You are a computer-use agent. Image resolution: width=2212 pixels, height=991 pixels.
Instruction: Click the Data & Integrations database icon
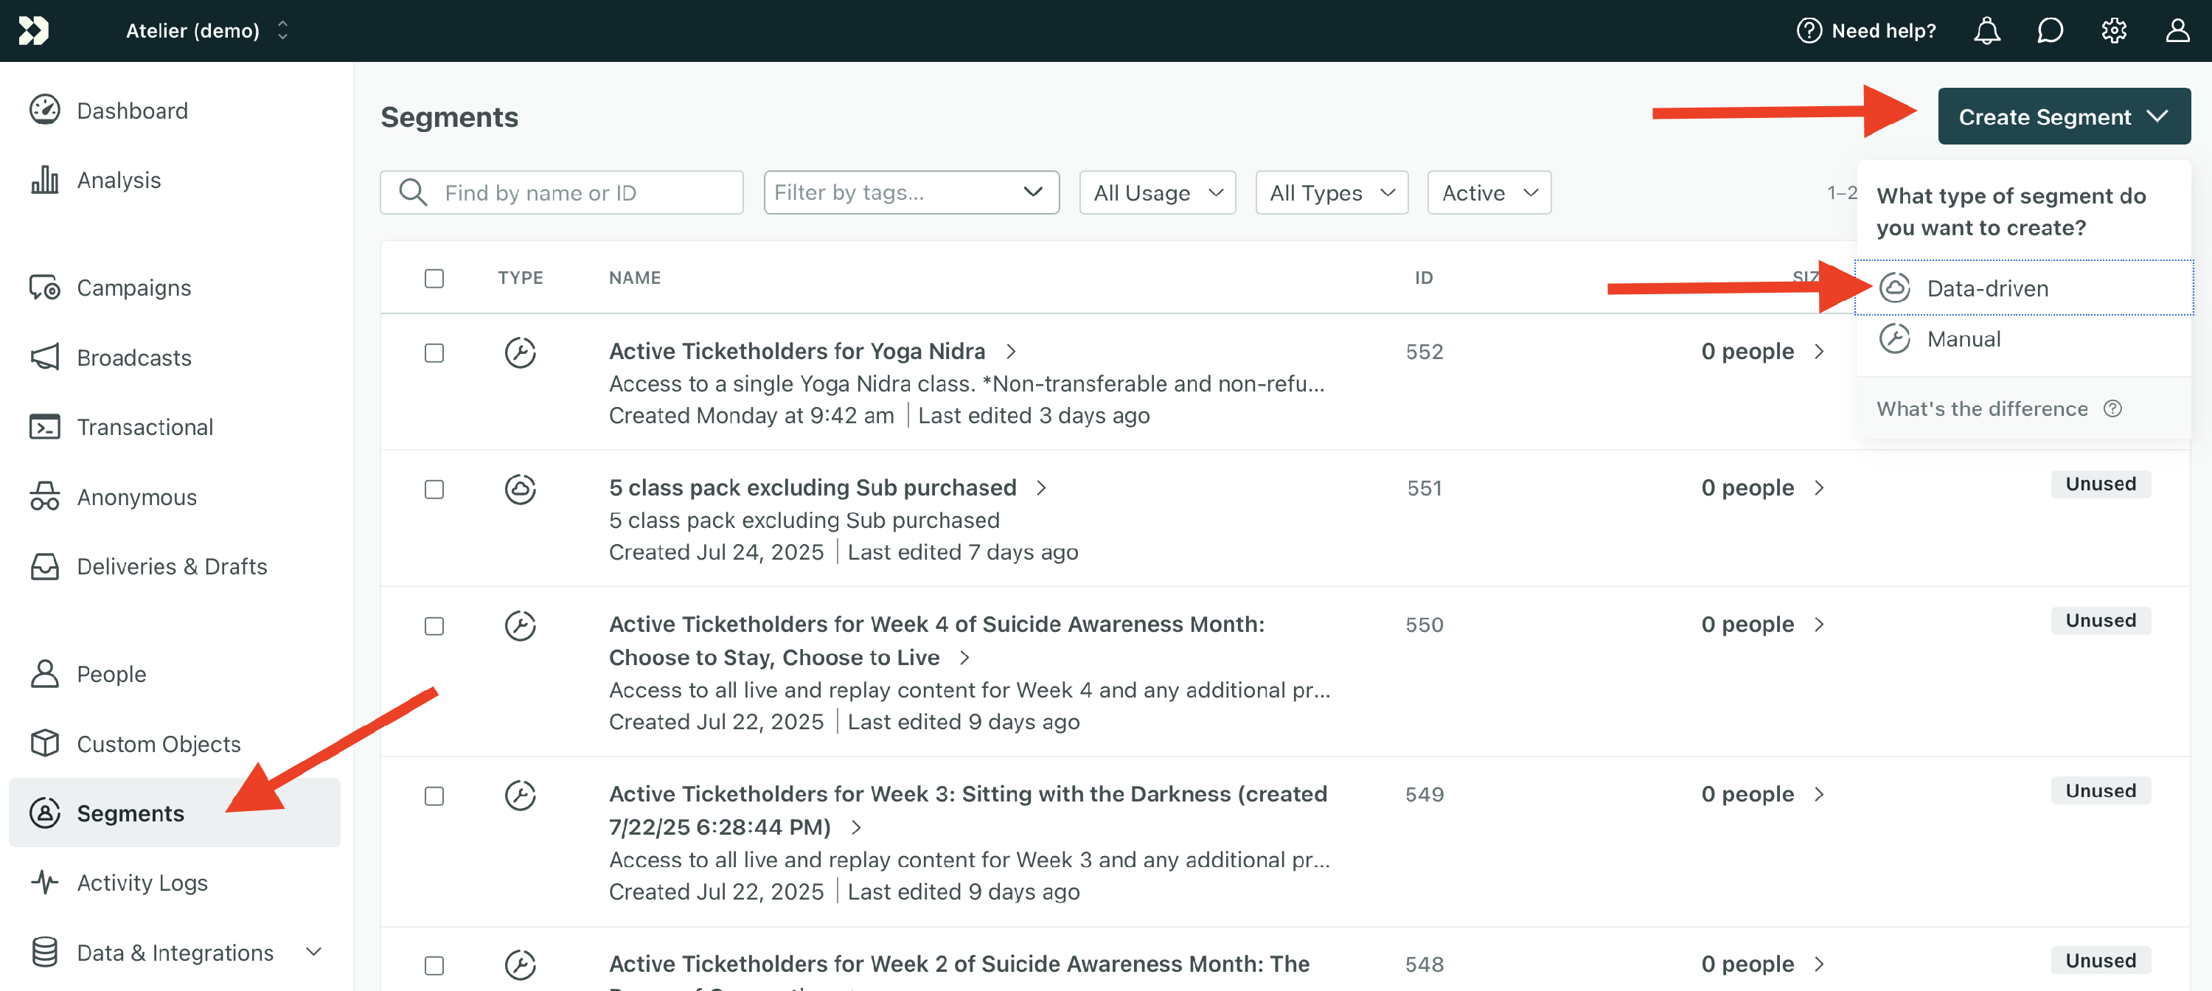[45, 951]
